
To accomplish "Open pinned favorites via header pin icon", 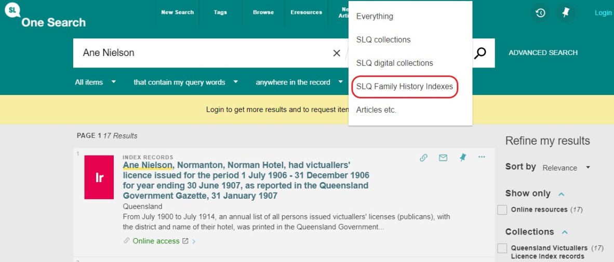I will (x=566, y=13).
